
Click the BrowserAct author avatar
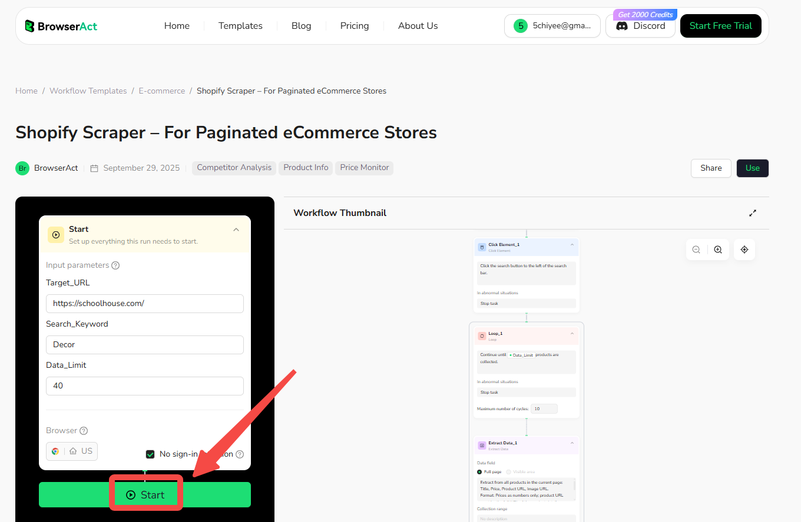(x=22, y=168)
